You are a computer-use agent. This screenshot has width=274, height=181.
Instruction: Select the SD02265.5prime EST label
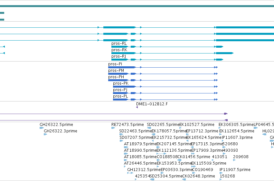coord(163,125)
